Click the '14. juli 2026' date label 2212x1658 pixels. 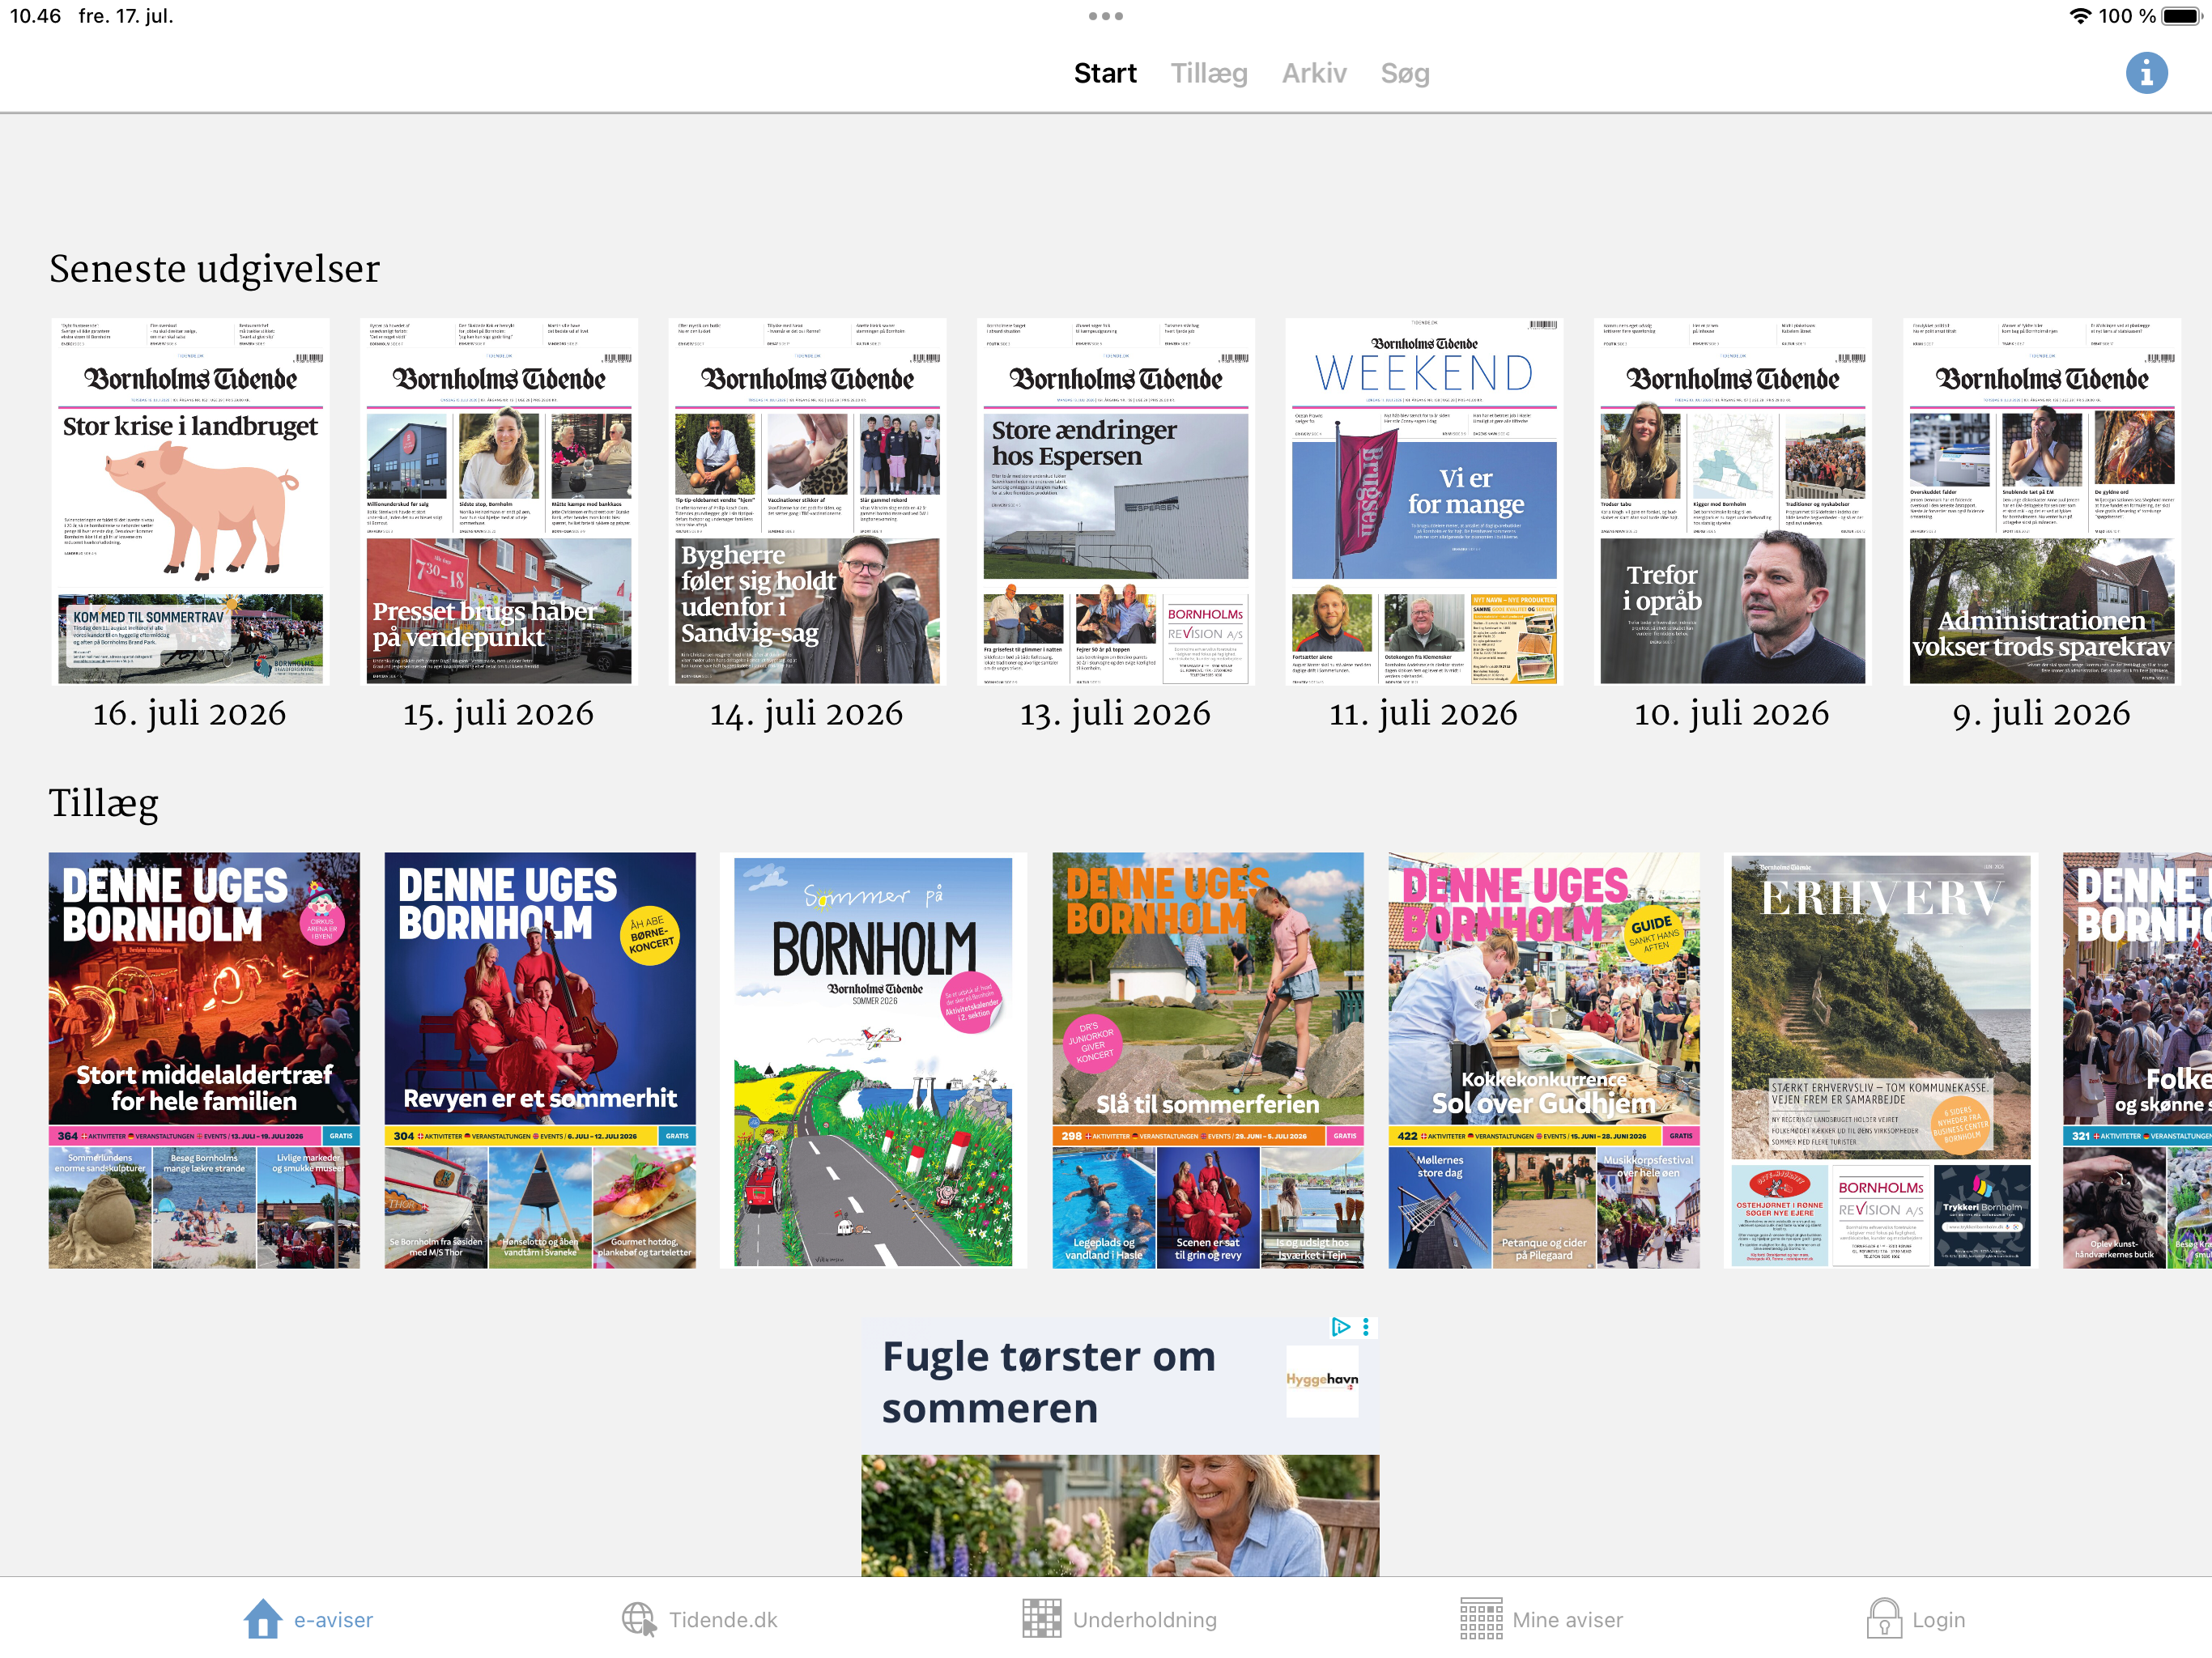tap(807, 713)
